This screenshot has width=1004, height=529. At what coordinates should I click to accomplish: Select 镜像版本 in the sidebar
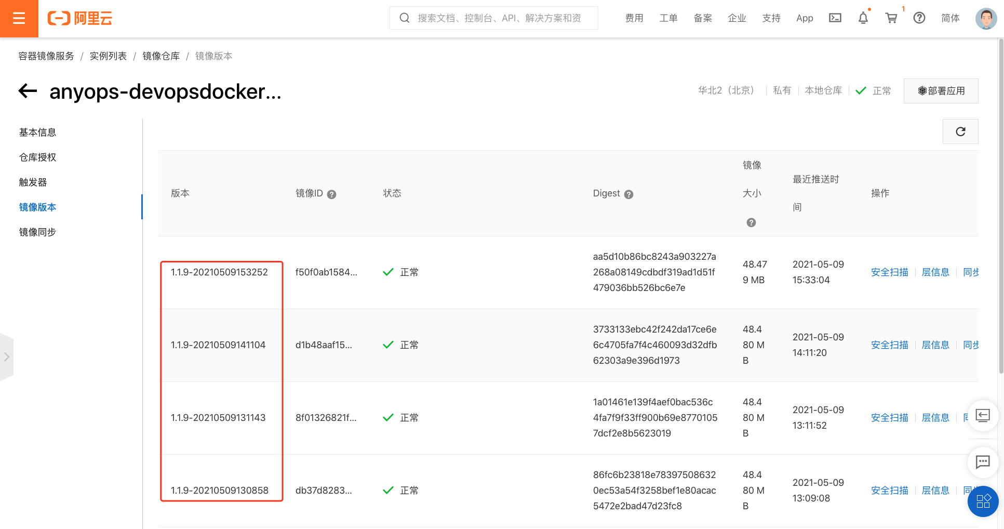click(37, 207)
